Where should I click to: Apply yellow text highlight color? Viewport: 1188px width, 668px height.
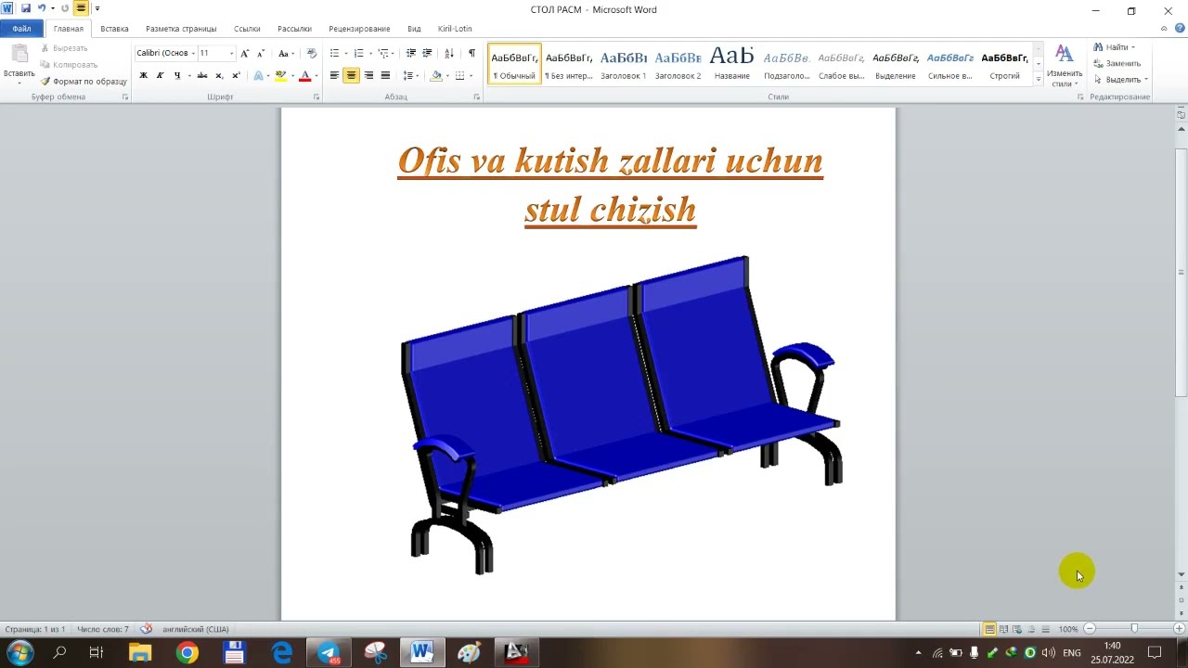point(280,76)
